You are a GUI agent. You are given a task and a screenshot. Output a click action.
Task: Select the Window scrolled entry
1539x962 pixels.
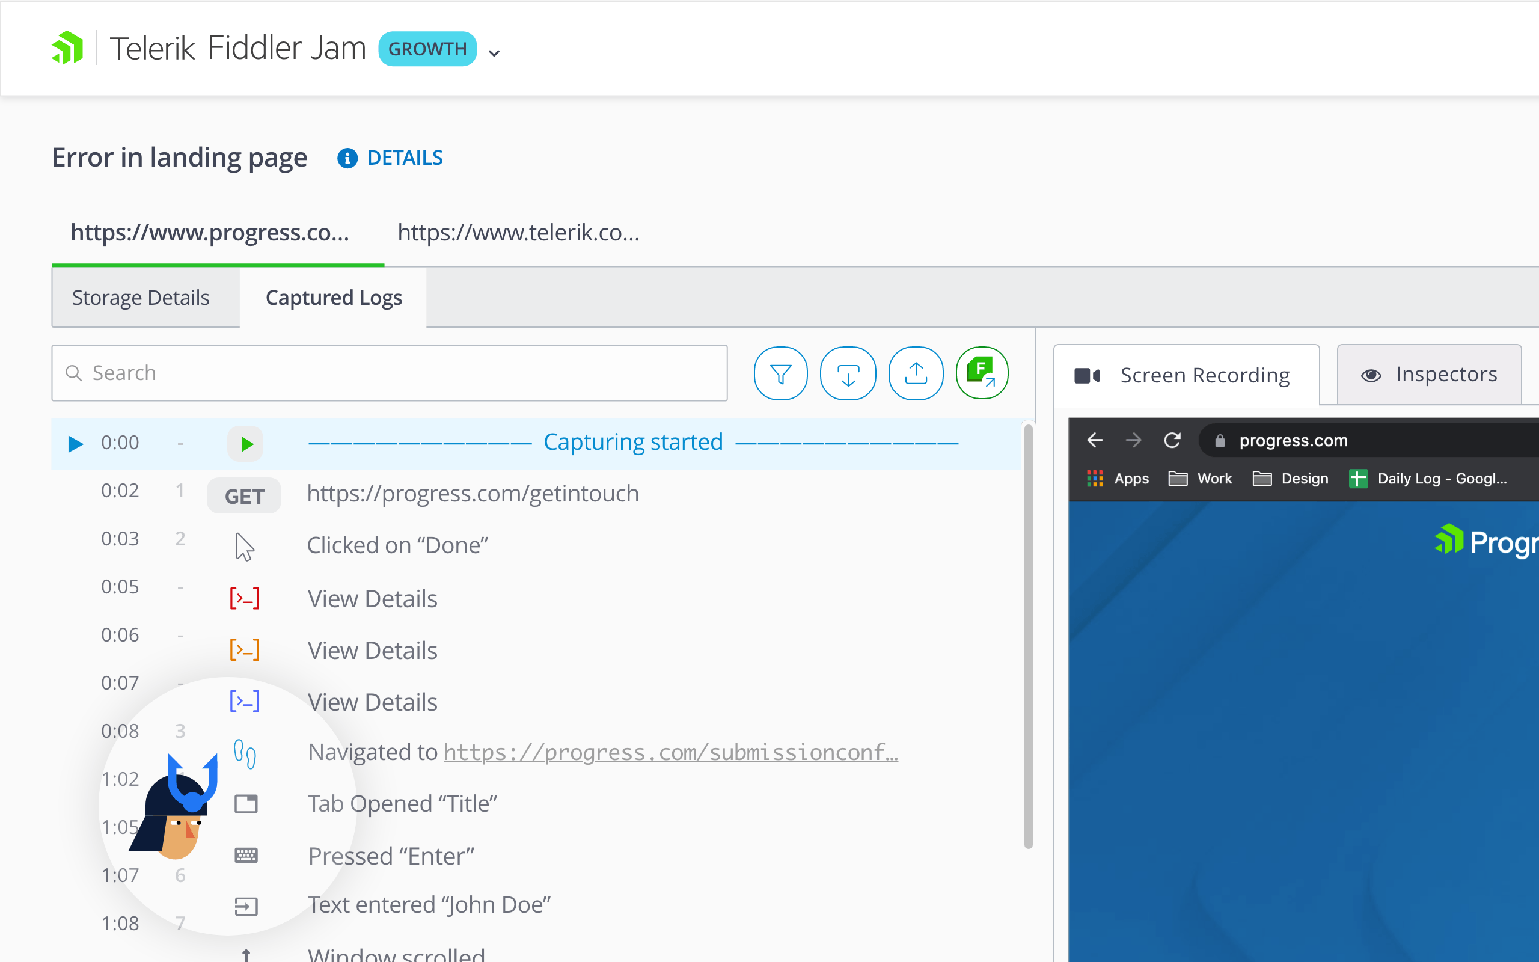[x=396, y=954]
